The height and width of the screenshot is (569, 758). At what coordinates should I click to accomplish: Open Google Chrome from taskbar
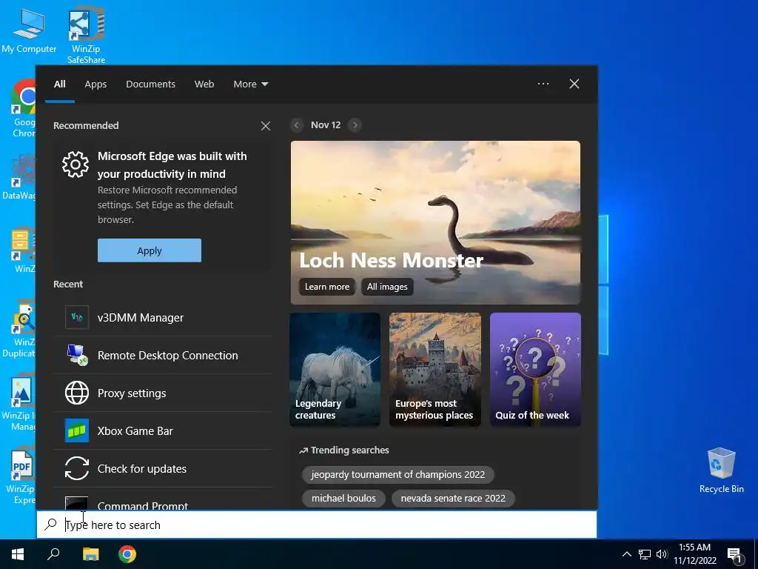point(127,554)
